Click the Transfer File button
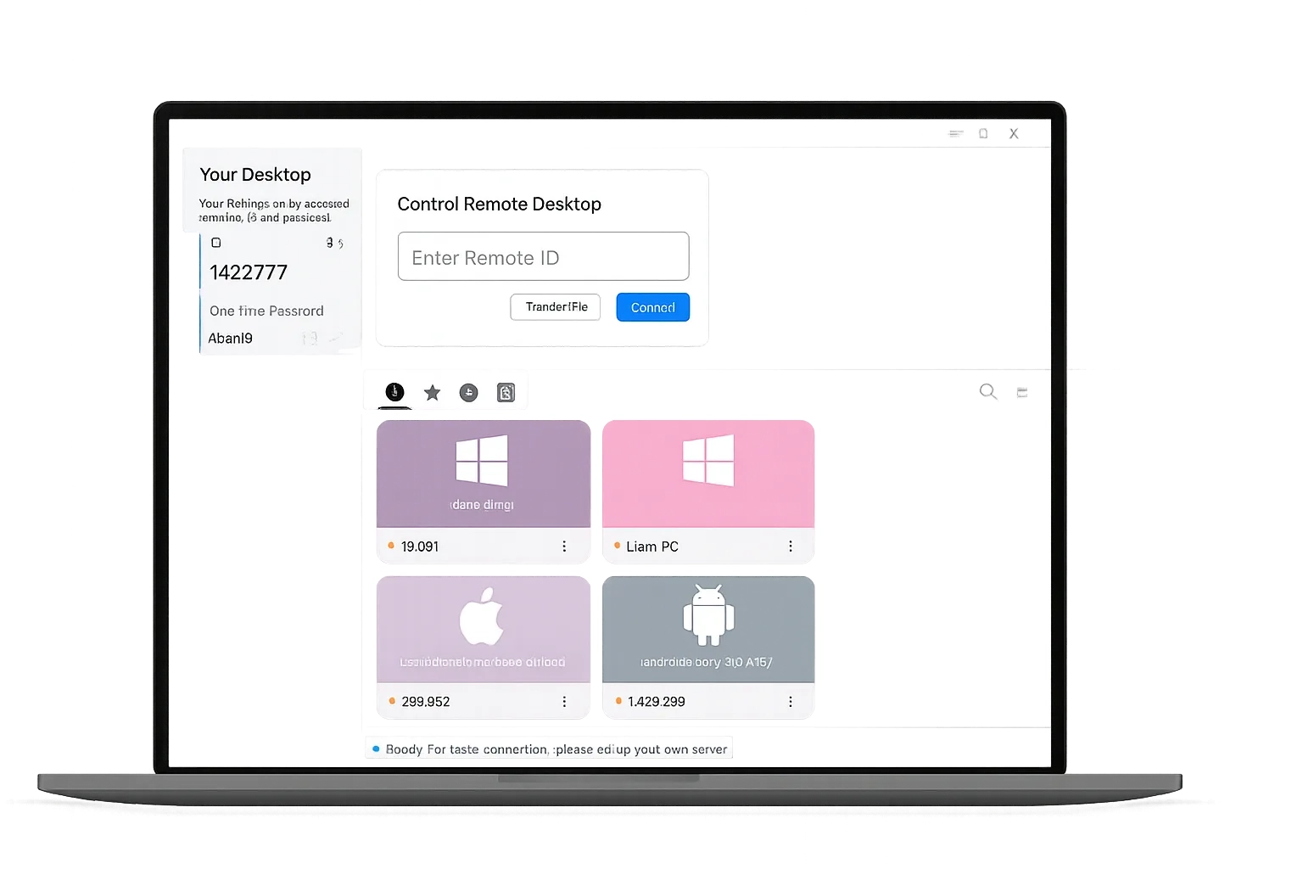The height and width of the screenshot is (869, 1303). click(x=556, y=307)
